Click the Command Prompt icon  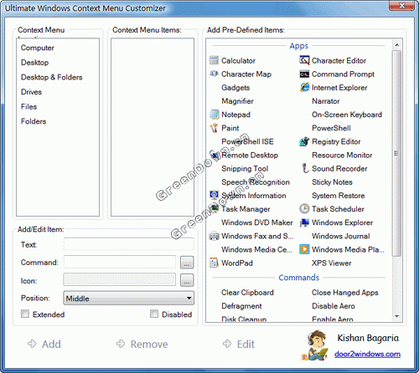(x=304, y=74)
